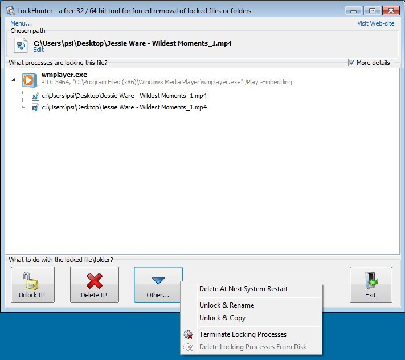This screenshot has width=405, height=360.
Task: Click the LockHunter title bar icon
Action: (10, 10)
